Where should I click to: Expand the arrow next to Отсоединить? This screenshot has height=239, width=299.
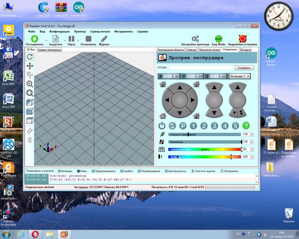click(x=45, y=40)
